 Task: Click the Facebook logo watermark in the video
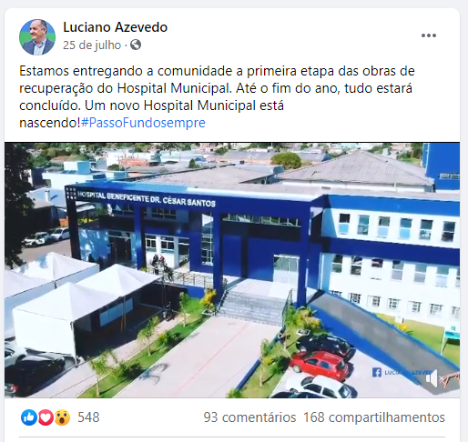point(377,372)
